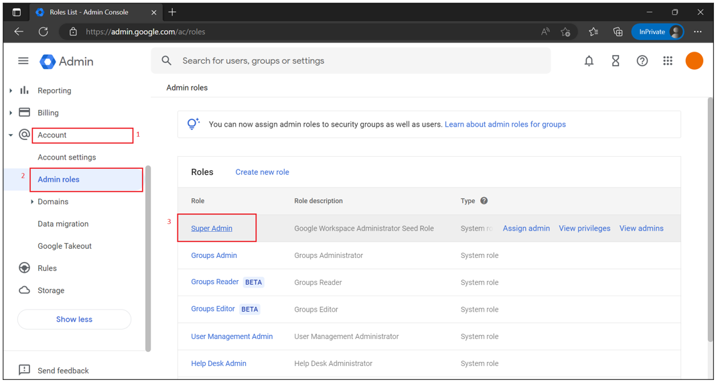Image resolution: width=718 pixels, height=384 pixels.
Task: Click the Send feedback icon
Action: [24, 370]
